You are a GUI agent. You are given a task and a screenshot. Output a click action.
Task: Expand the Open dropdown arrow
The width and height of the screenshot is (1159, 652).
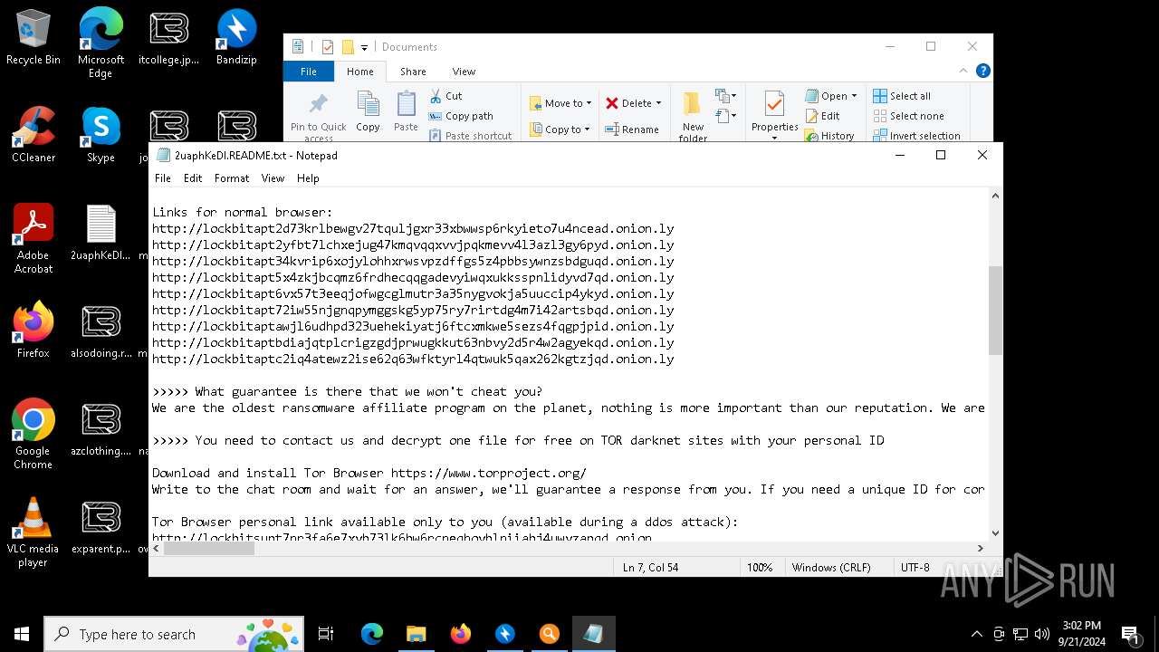[x=854, y=96]
